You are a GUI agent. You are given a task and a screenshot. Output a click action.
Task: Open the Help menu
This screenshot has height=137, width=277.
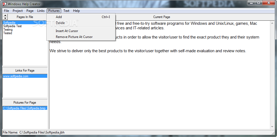(76, 11)
